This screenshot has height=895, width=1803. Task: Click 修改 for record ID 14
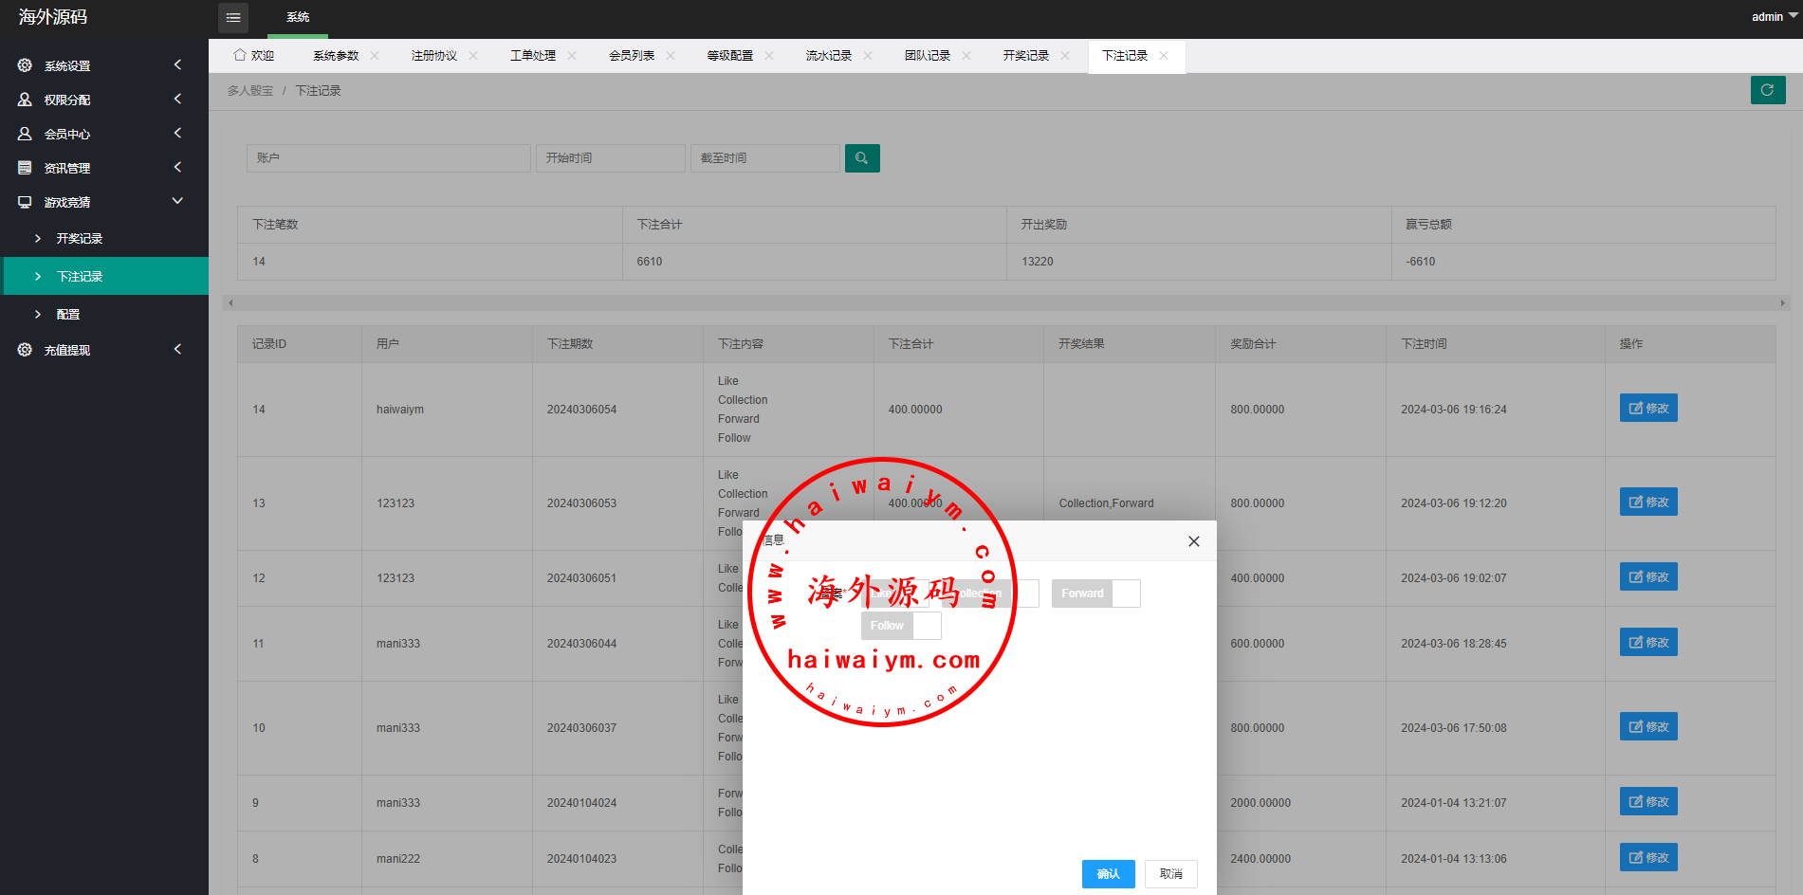point(1647,409)
